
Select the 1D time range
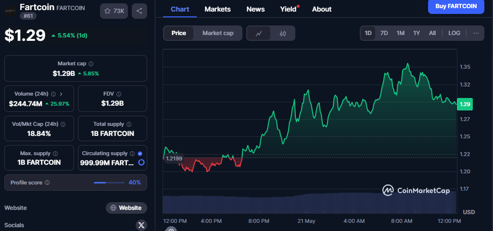pyautogui.click(x=368, y=33)
